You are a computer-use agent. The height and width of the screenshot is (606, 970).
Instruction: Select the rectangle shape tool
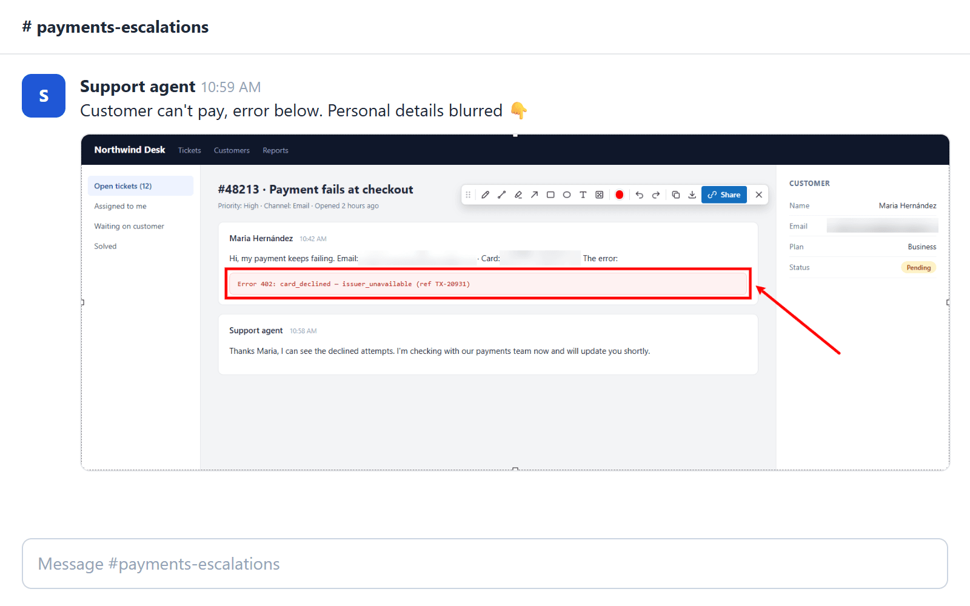tap(550, 195)
